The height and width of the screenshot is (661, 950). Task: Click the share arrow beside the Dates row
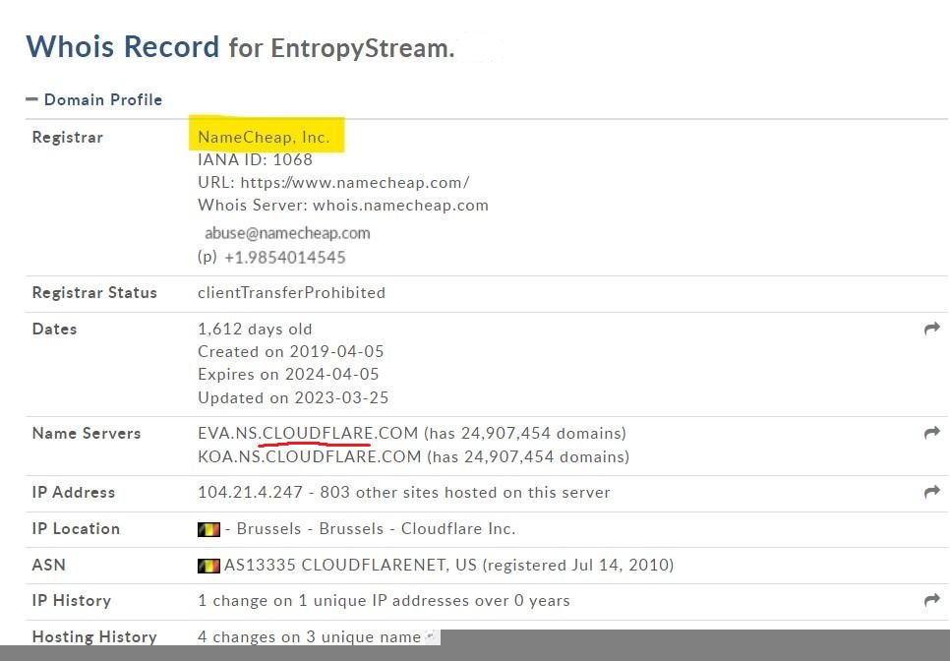coord(931,329)
